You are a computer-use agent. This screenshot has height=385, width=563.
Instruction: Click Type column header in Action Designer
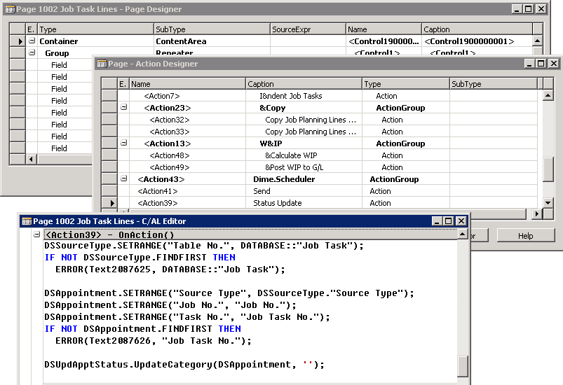pos(406,83)
